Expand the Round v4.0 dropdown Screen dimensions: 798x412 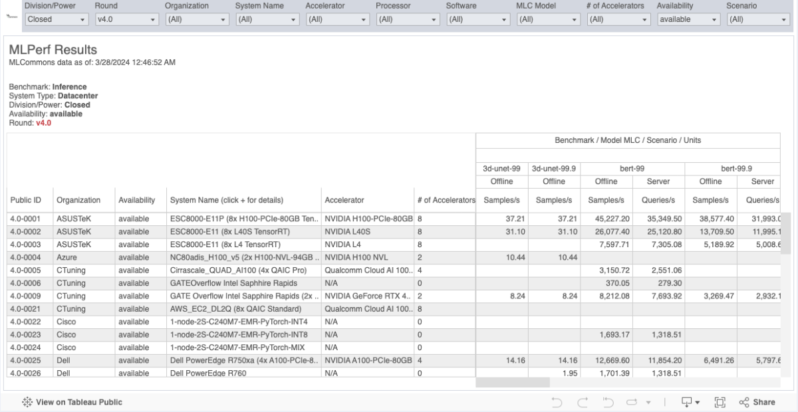127,19
